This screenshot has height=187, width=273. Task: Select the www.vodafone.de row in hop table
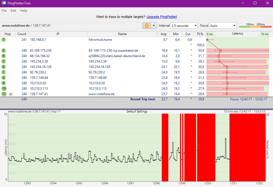point(101,94)
